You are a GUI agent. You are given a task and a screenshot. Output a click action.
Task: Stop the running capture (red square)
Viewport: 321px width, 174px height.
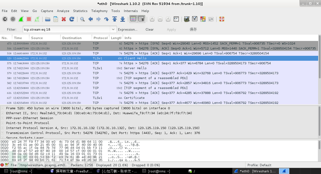29,19
